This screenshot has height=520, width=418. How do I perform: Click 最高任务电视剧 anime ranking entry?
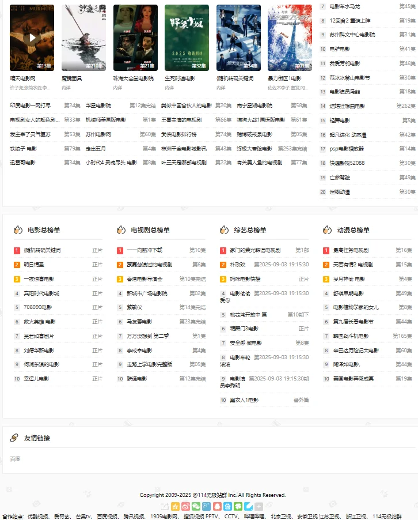(351, 250)
